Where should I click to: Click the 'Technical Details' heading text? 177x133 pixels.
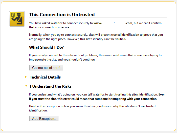pyautogui.click(x=45, y=77)
